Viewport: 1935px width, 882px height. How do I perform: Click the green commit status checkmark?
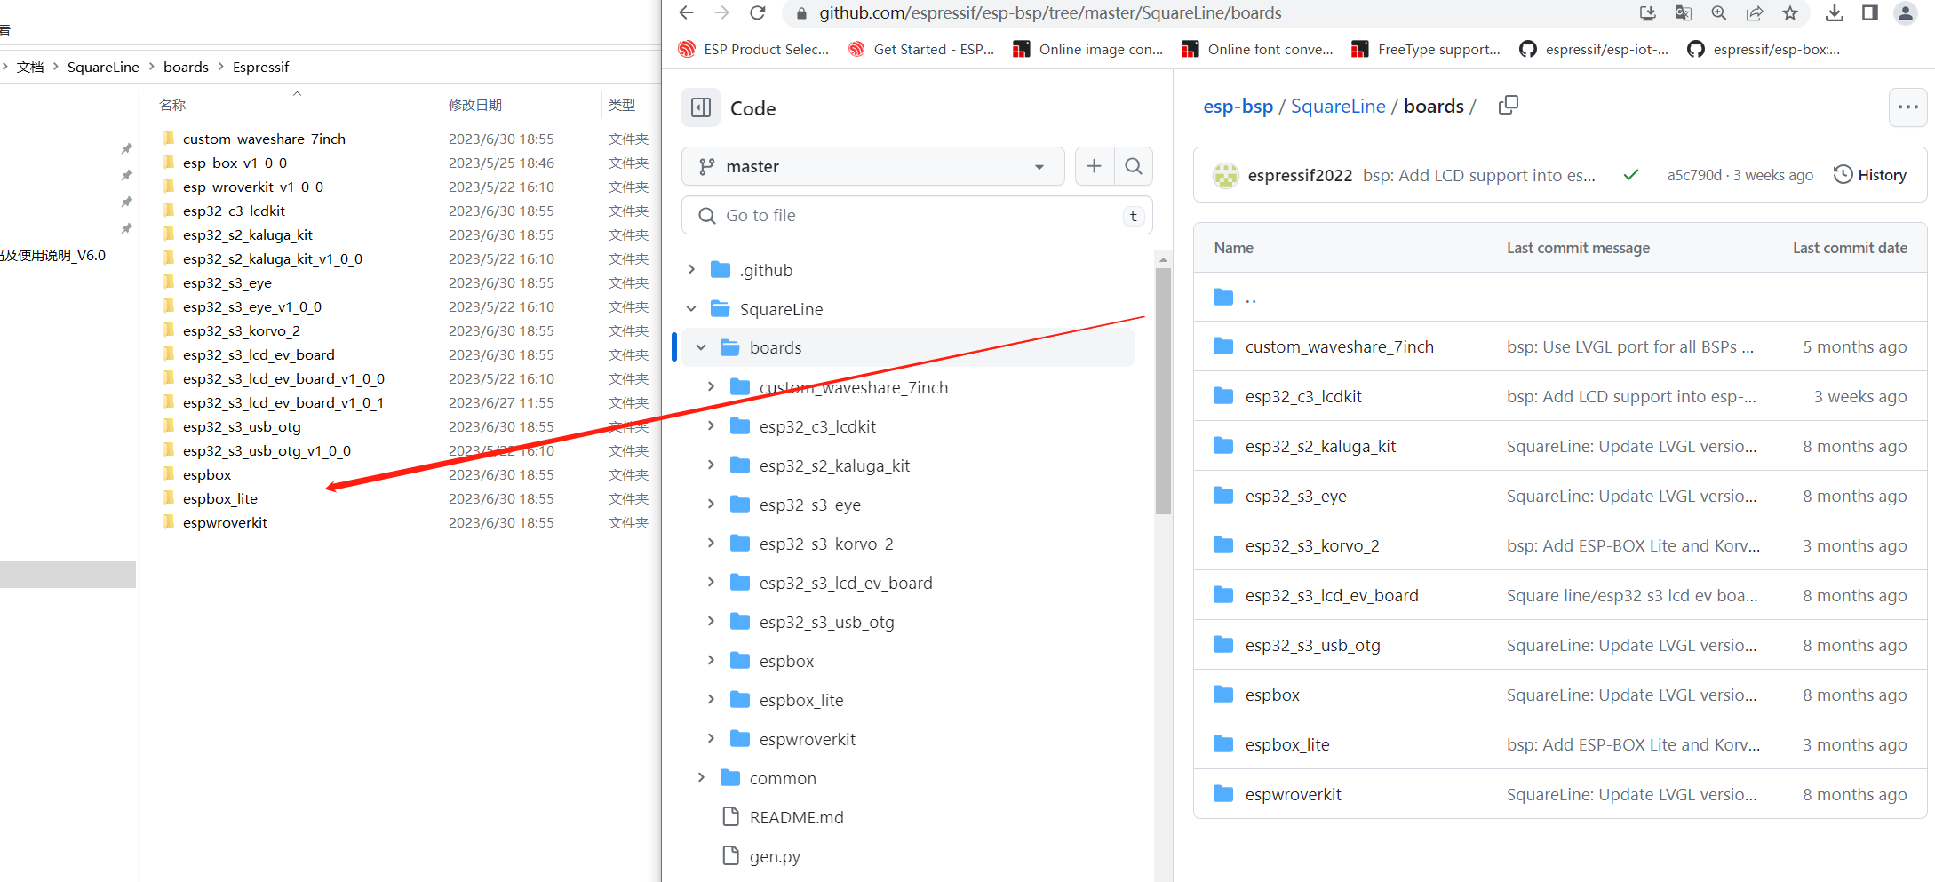coord(1630,175)
